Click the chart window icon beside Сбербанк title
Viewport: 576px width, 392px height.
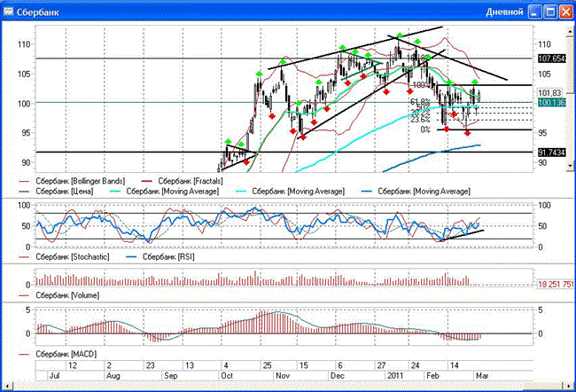click(8, 12)
